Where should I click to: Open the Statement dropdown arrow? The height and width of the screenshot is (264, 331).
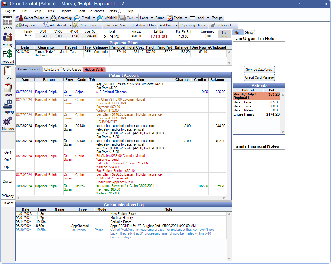point(236,25)
